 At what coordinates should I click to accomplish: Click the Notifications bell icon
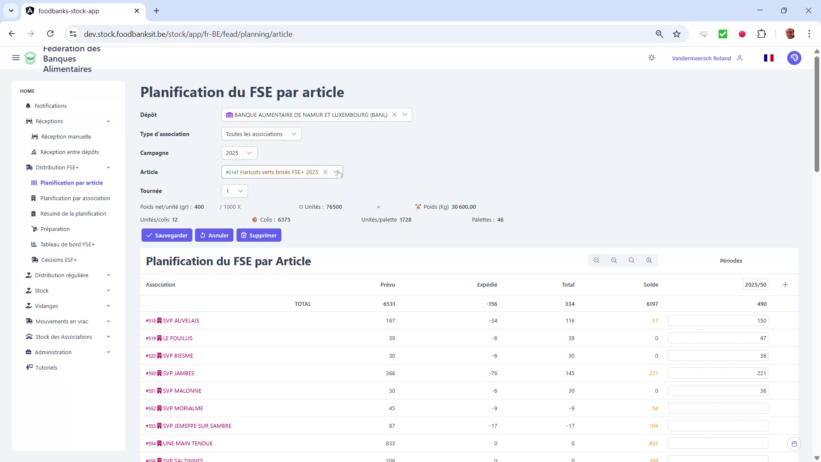point(28,106)
